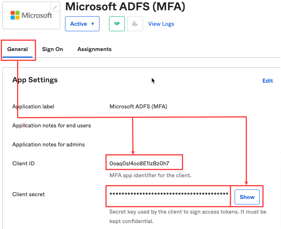The height and width of the screenshot is (229, 281).
Task: Open the View Logs link
Action: [x=161, y=24]
